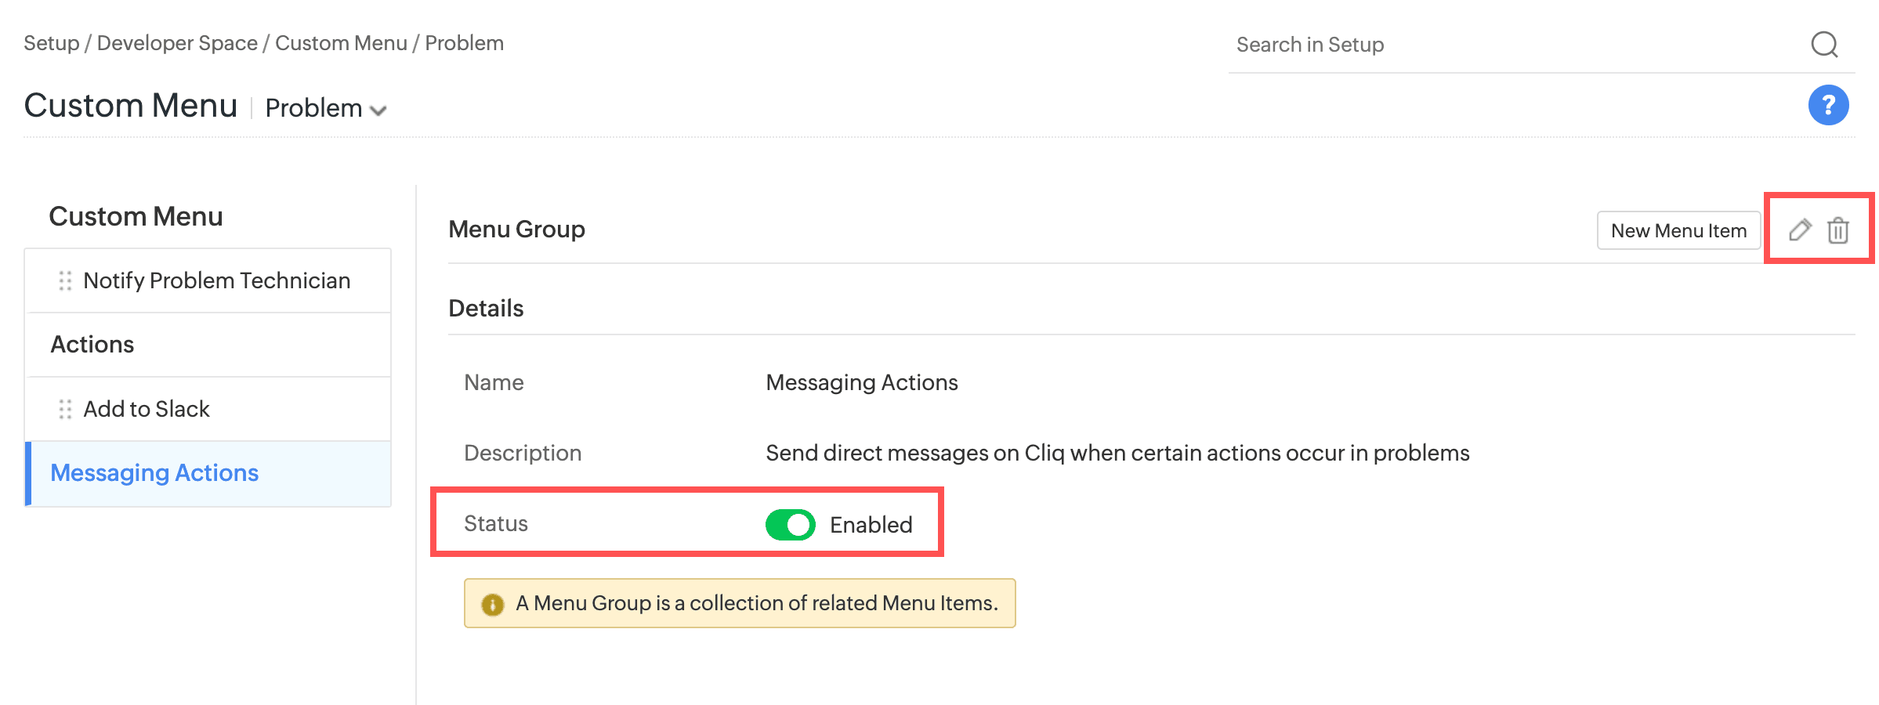Navigate to Custom Menu breadcrumb link
The width and height of the screenshot is (1879, 705).
pyautogui.click(x=341, y=43)
